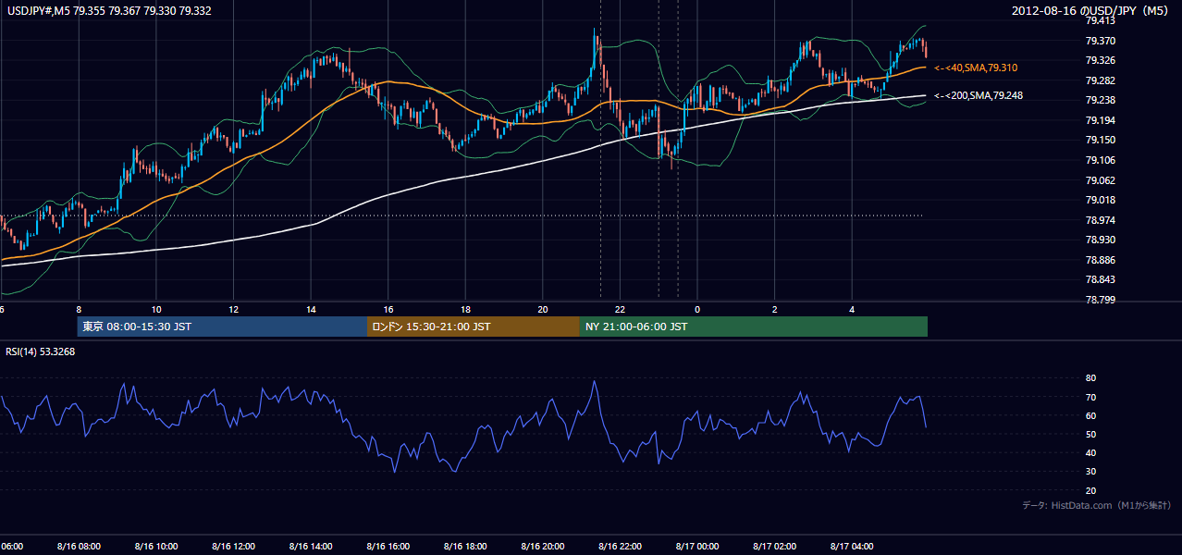1182x555 pixels.
Task: Click bottom time label 8/17 04:00
Action: pos(852,546)
